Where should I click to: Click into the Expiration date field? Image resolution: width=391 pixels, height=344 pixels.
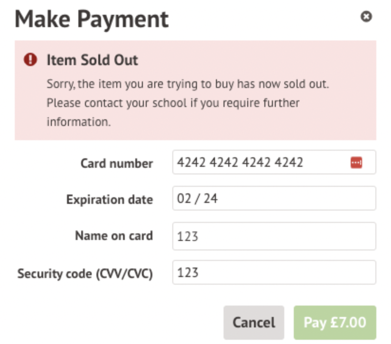point(274,198)
